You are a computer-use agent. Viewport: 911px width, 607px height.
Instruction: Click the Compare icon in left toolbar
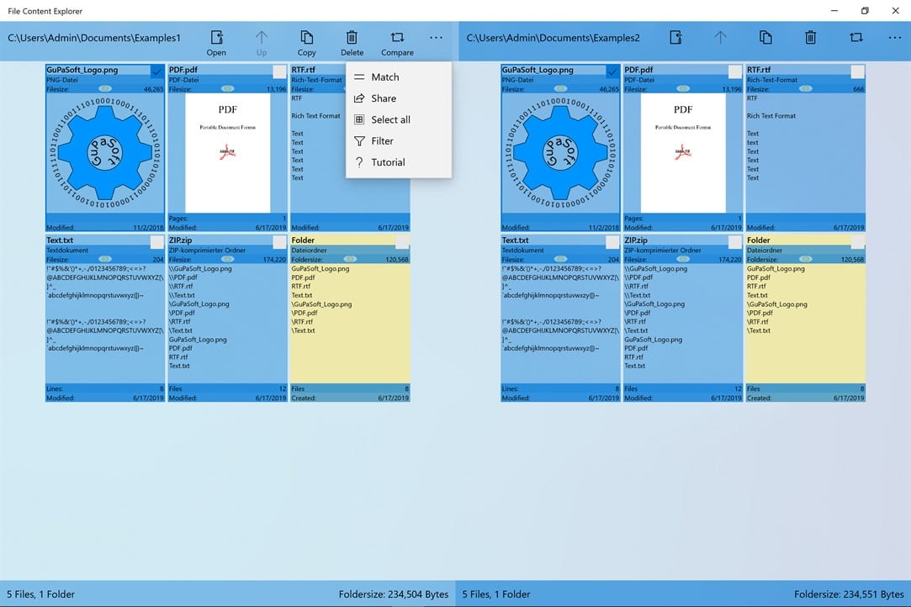(x=397, y=38)
